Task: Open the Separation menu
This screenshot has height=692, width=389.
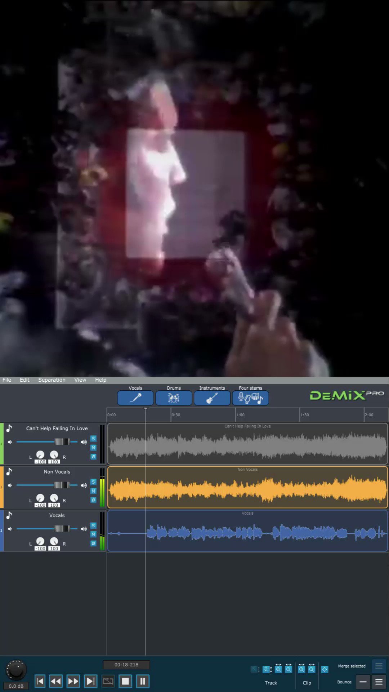Action: pyautogui.click(x=52, y=380)
